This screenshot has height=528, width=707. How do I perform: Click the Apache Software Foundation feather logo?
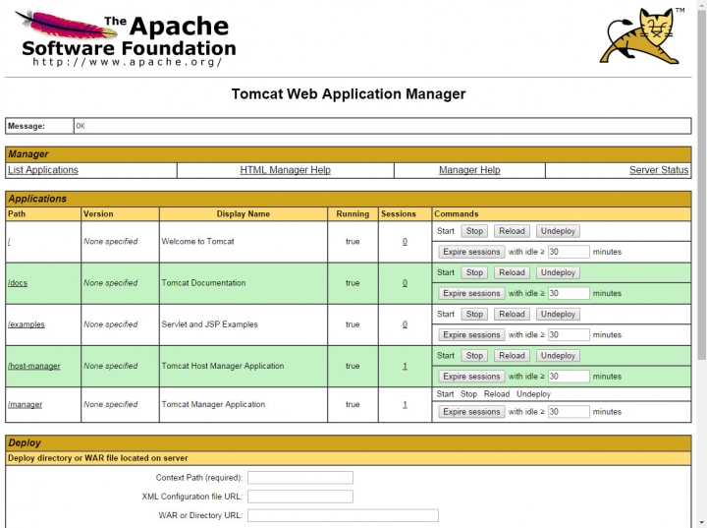[126, 39]
